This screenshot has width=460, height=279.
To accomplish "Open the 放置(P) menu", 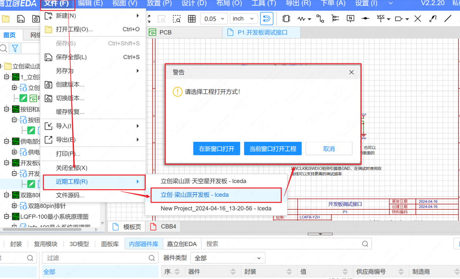I will click(159, 4).
